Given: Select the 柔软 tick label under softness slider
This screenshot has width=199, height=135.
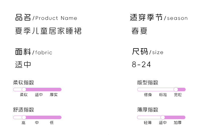Looking at the screenshot, I should [24, 95].
